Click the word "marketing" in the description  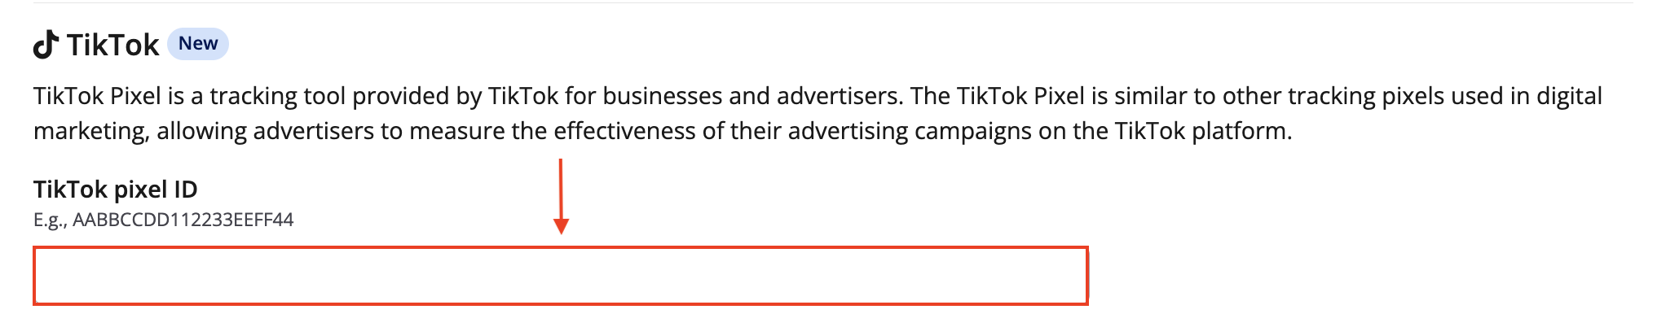pos(90,131)
